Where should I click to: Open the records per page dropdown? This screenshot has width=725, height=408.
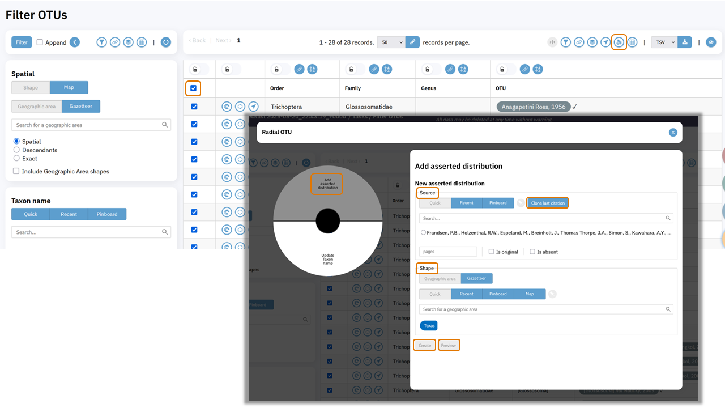pos(390,42)
